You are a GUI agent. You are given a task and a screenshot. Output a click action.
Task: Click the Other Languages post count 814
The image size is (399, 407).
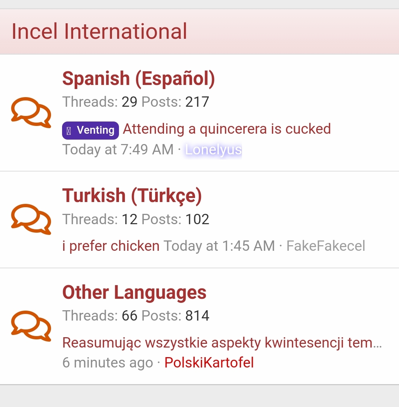[197, 316]
